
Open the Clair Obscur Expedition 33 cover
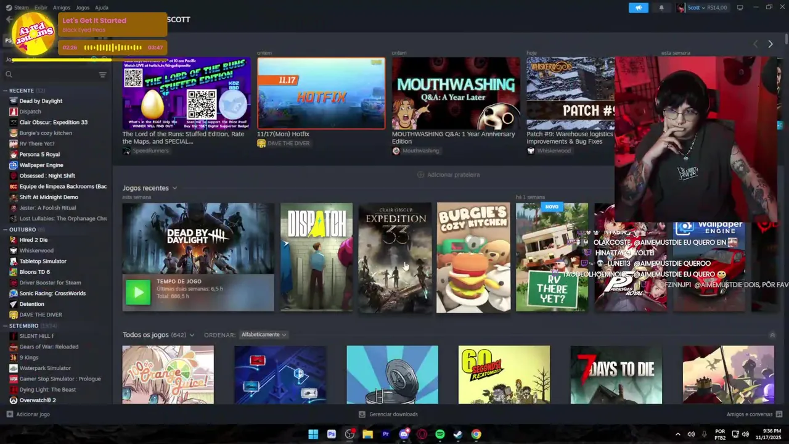395,258
